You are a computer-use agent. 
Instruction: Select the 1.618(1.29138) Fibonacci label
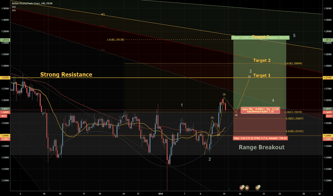(115, 40)
